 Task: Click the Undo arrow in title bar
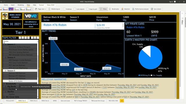[x=1, y=2]
